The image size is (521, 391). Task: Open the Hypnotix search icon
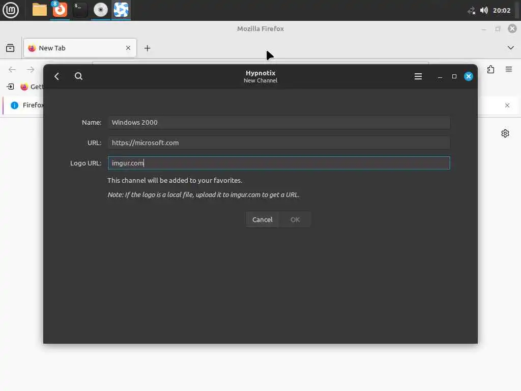tap(78, 76)
